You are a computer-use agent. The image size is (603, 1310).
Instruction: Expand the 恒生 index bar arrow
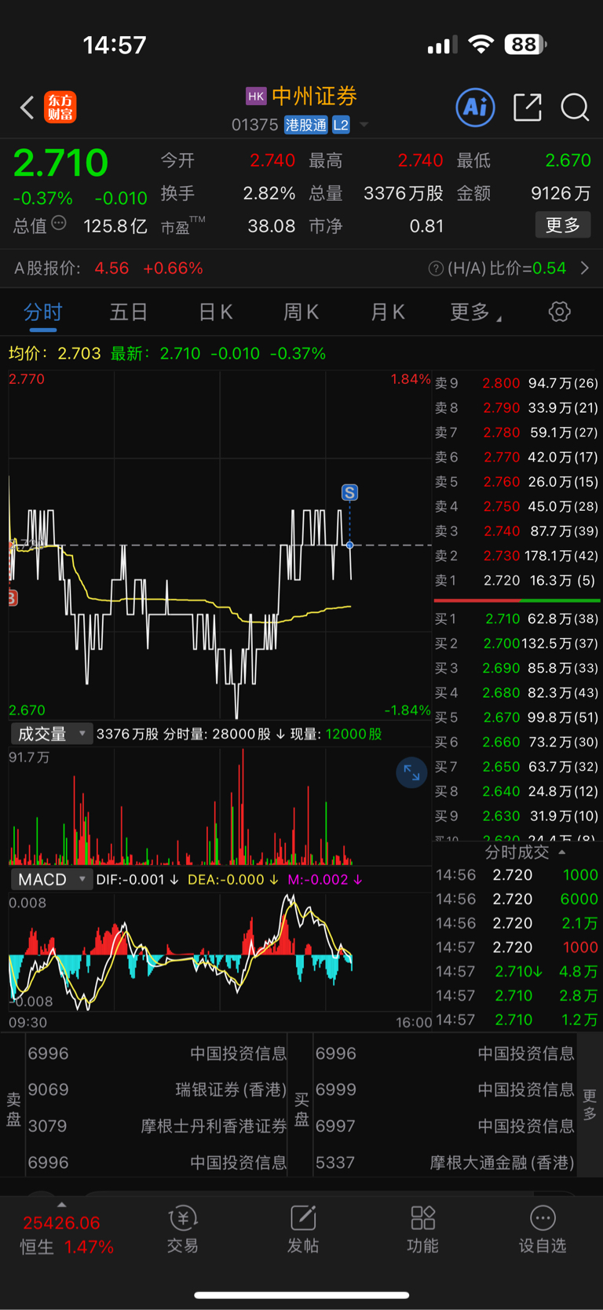click(61, 1205)
